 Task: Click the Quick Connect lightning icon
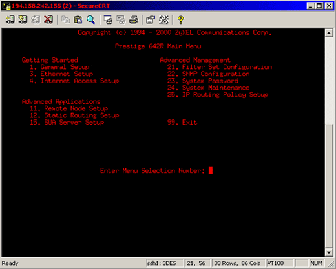point(23,19)
